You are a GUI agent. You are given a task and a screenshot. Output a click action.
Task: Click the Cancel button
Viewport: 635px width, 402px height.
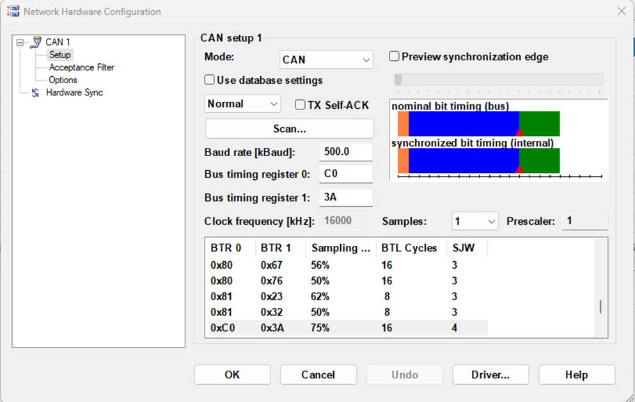point(318,374)
